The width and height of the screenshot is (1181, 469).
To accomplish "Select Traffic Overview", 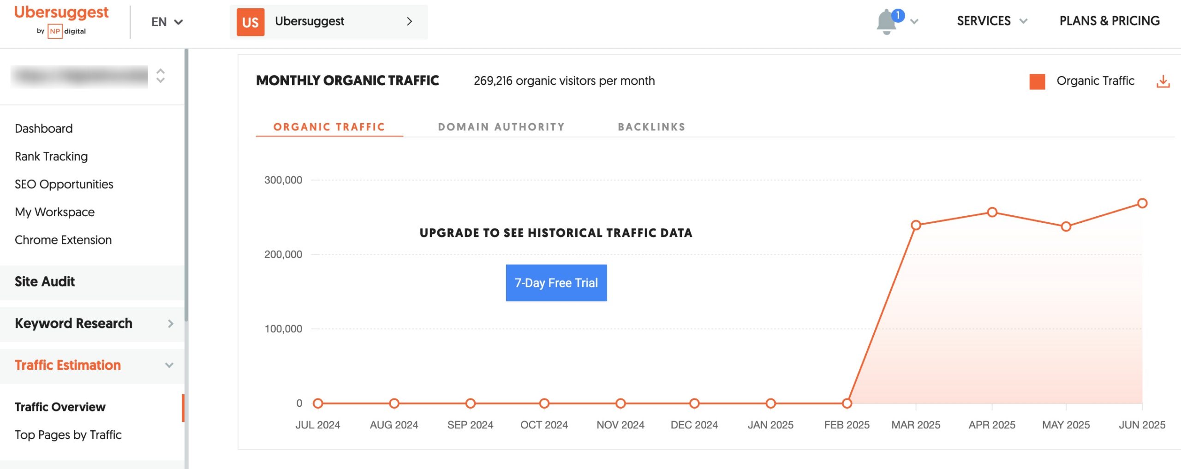I will tap(60, 407).
